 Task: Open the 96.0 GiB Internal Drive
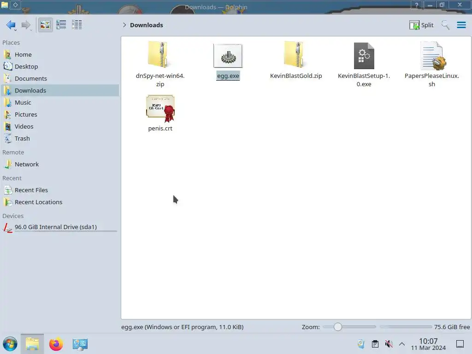pyautogui.click(x=60, y=227)
